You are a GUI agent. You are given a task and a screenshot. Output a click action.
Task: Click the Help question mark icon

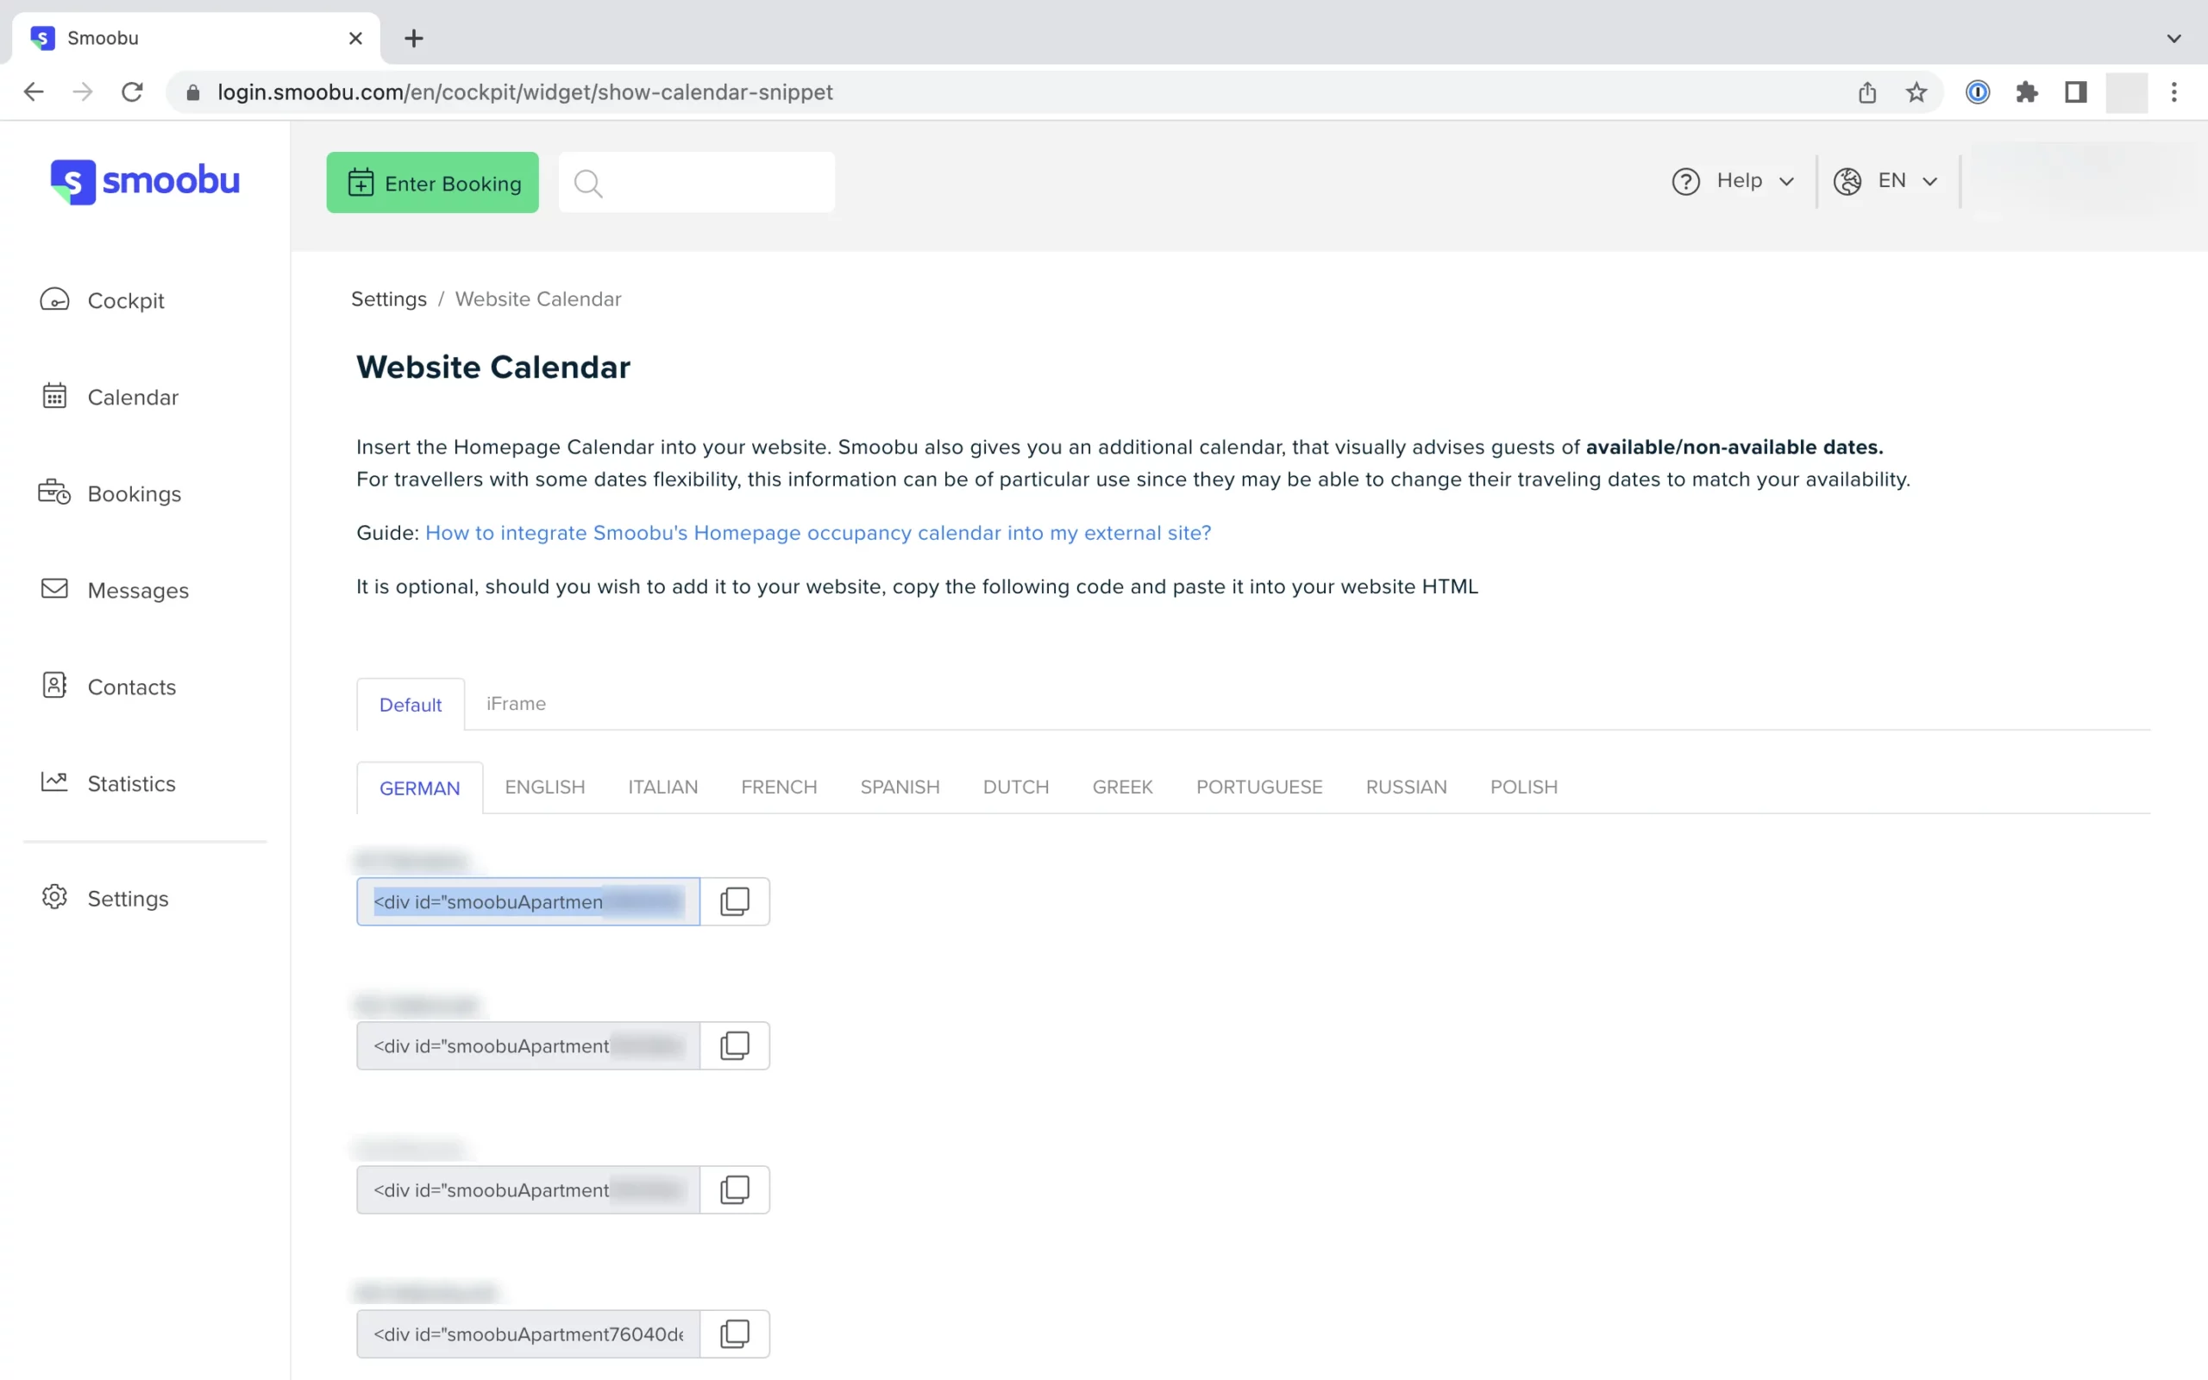[x=1685, y=182]
